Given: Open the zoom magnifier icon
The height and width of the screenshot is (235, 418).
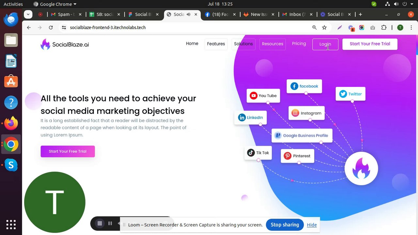Looking at the screenshot, I should pyautogui.click(x=315, y=28).
